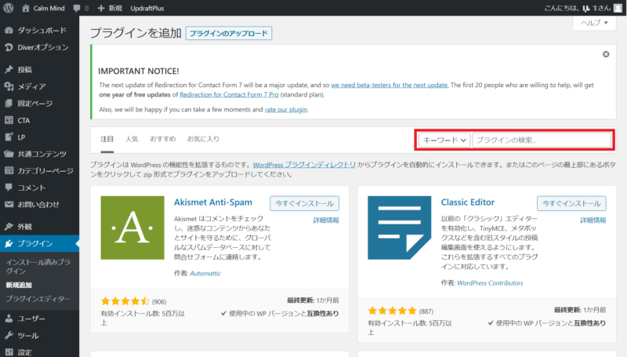
Task: Open author link WordPress Contributors
Action: [x=490, y=283]
